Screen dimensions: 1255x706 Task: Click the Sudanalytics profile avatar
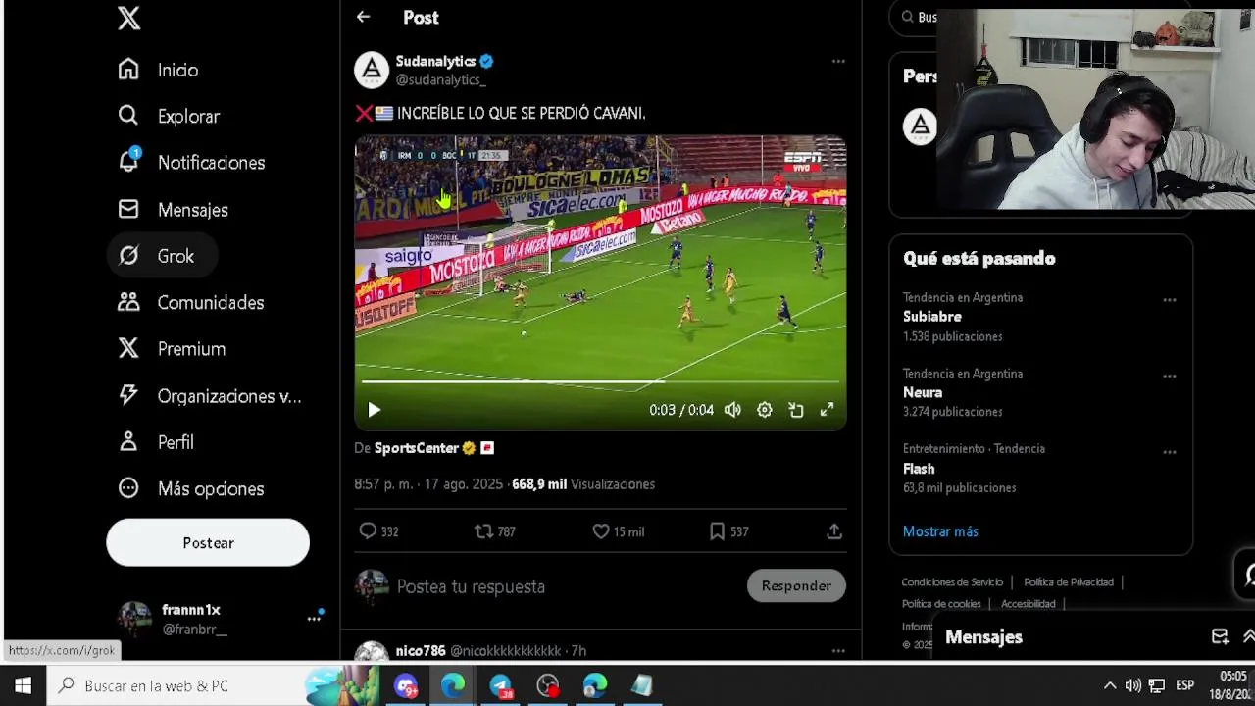(372, 70)
